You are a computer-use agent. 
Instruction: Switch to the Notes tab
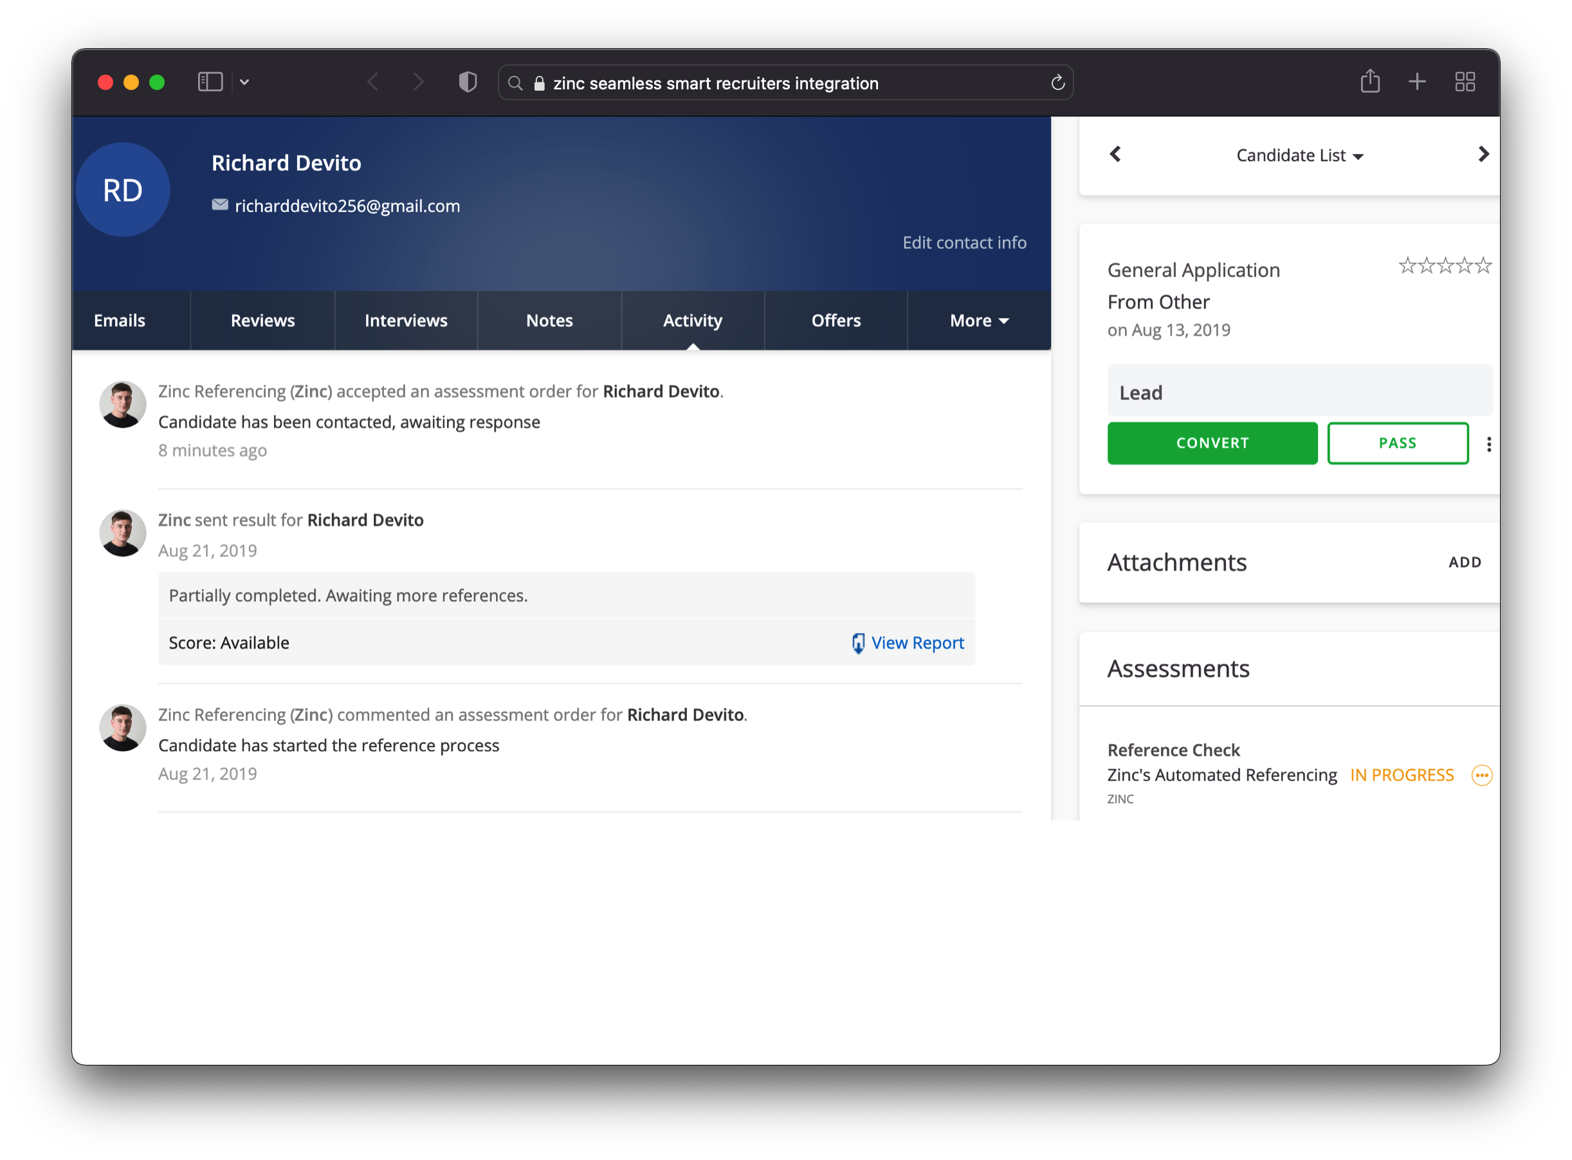tap(549, 320)
